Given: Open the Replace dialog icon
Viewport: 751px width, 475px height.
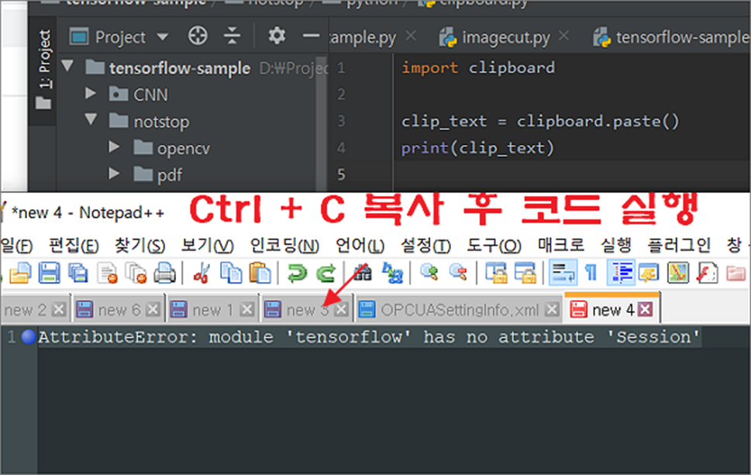Looking at the screenshot, I should (x=392, y=274).
